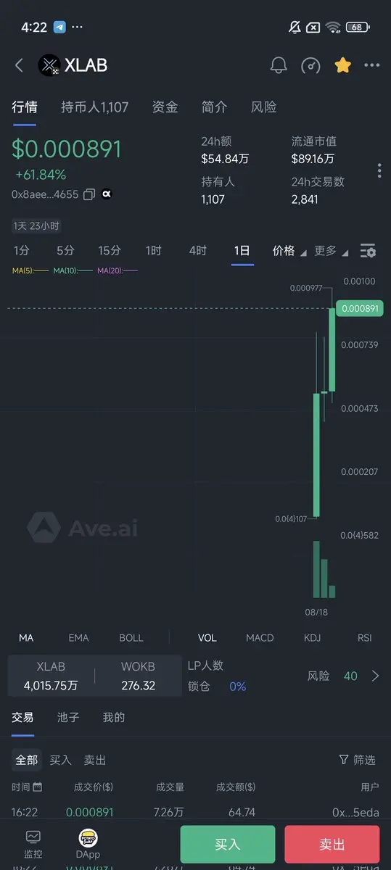
Task: Enable the BOLL overlay indicator
Action: [x=131, y=638]
